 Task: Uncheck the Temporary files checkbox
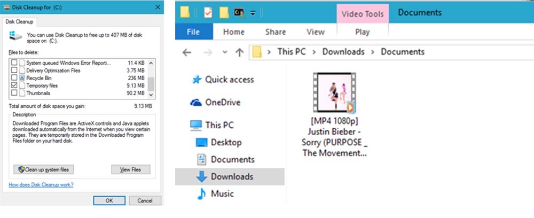click(x=14, y=85)
